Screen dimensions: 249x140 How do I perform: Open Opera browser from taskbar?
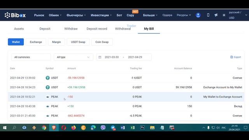(64, 128)
